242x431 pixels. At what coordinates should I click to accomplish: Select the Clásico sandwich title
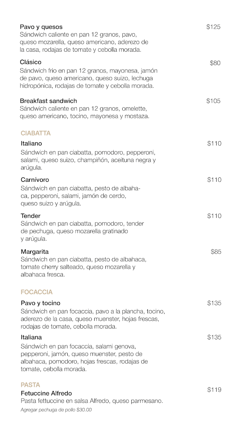(x=31, y=62)
